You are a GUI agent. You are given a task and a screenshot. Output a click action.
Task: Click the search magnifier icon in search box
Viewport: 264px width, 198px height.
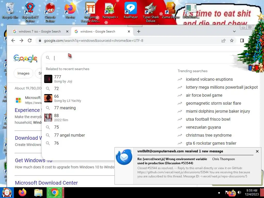[48, 58]
